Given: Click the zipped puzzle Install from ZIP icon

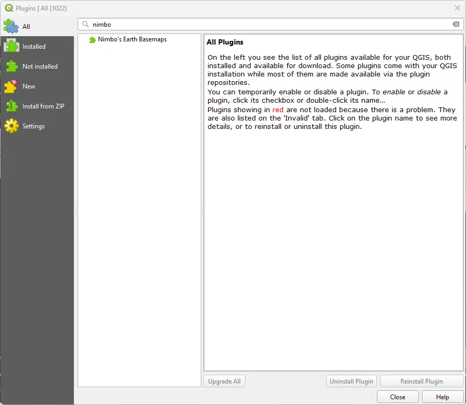Looking at the screenshot, I should tap(12, 106).
